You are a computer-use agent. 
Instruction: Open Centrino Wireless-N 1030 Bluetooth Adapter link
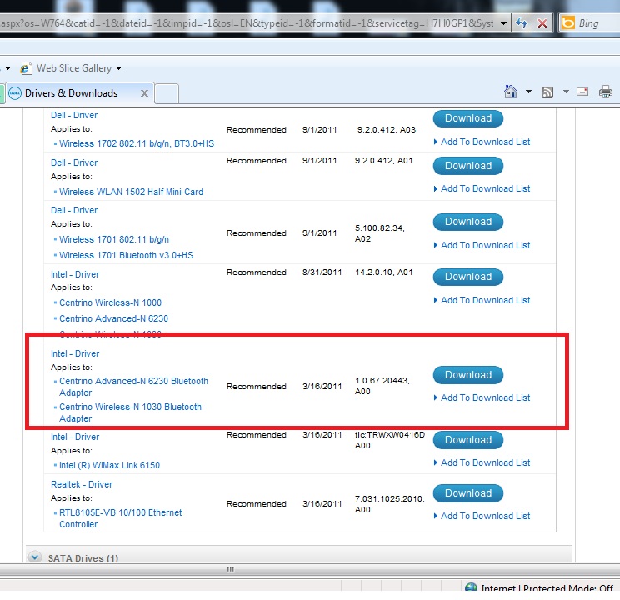(x=130, y=412)
